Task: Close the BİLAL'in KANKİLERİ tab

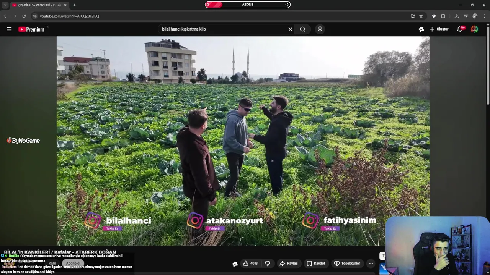Action: (x=65, y=5)
